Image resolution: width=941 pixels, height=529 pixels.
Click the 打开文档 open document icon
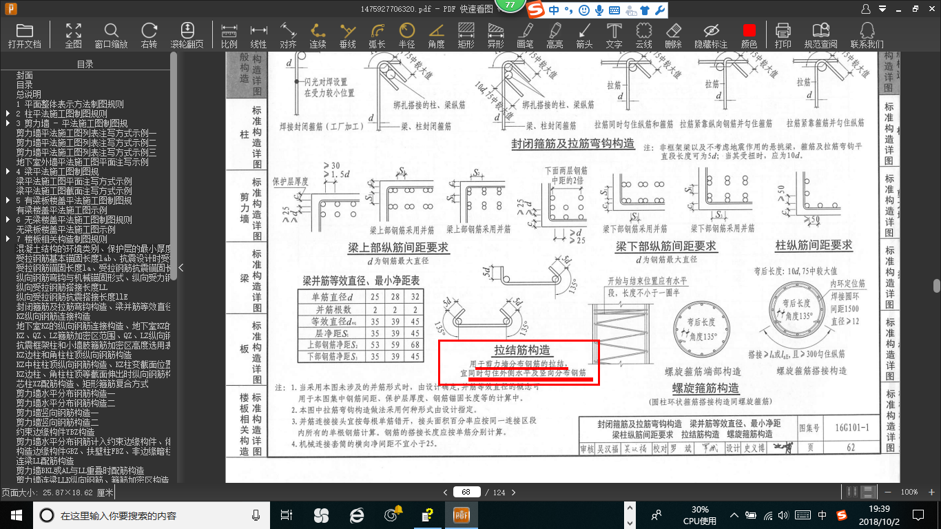[x=25, y=35]
